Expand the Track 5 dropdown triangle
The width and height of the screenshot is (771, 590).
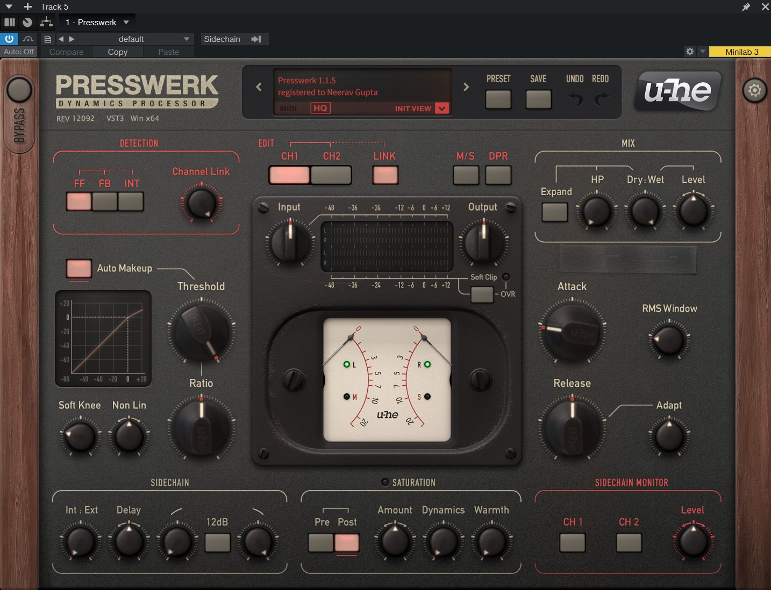[x=9, y=7]
